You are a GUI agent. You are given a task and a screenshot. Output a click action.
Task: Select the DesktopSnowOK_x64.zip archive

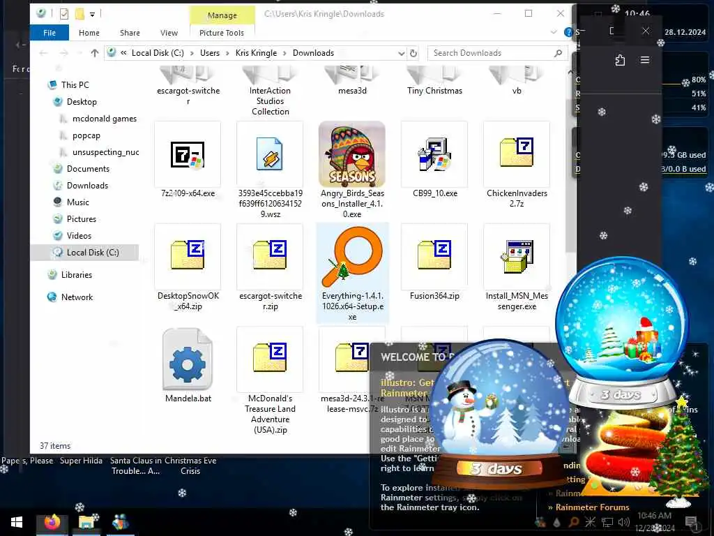coord(188,267)
